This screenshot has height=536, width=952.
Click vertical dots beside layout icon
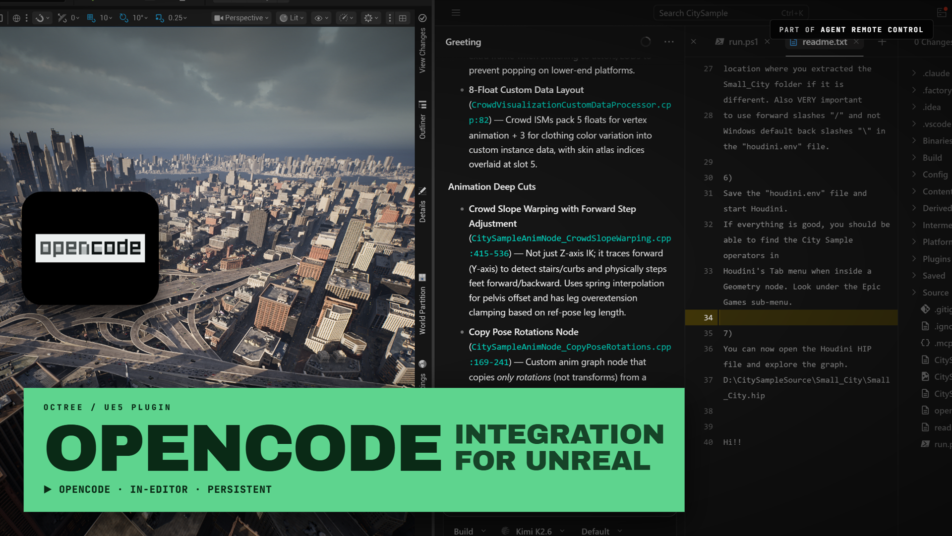pyautogui.click(x=390, y=18)
